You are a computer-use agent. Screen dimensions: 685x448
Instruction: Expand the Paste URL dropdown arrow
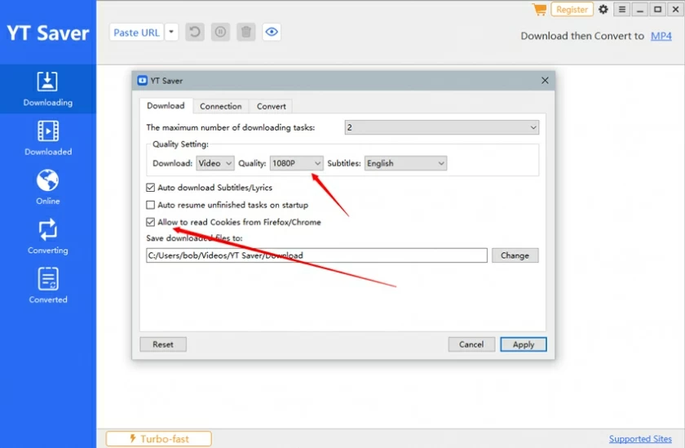coord(171,33)
